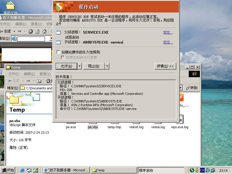Click the 23:14 system clock

click(223, 171)
